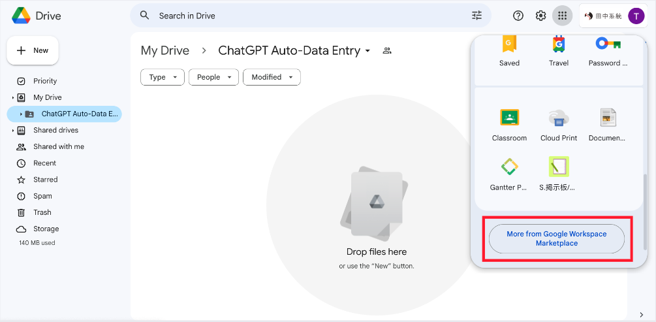
Task: Click the New button
Action: pos(33,50)
